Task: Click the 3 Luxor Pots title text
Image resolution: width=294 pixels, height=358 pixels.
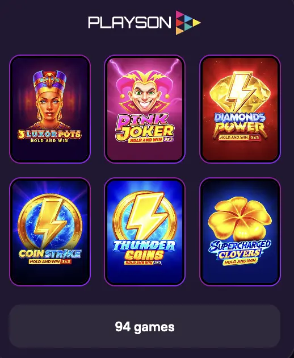Action: [x=49, y=134]
